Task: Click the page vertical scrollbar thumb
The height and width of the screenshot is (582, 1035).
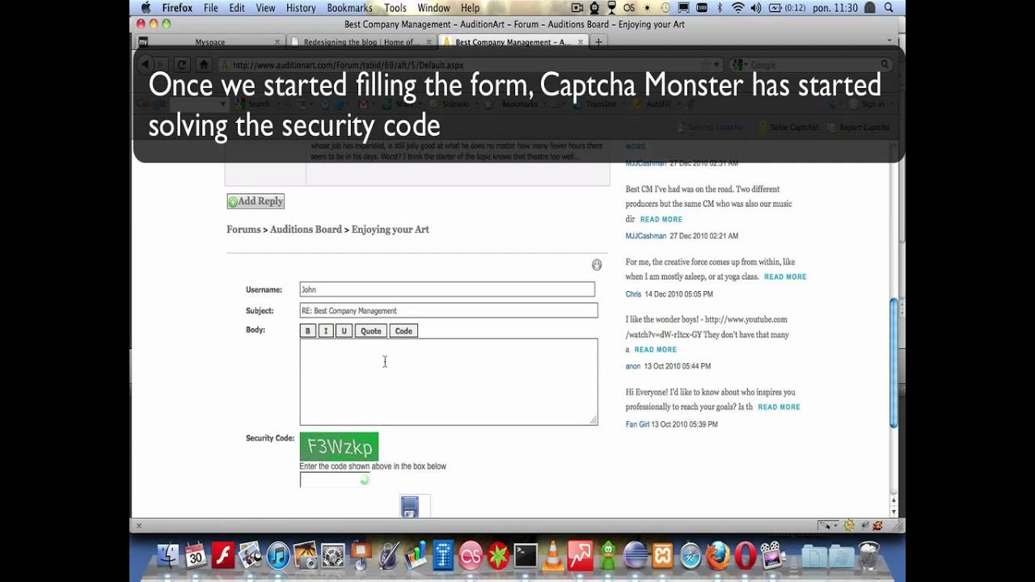Action: [x=893, y=363]
